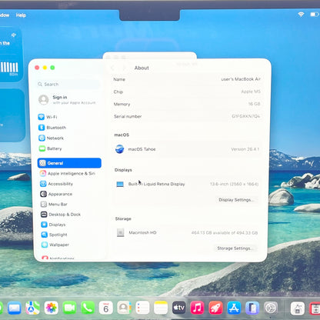Select the macOS Tahoe version row
Viewport: 320px width, 320px height.
pos(187,149)
